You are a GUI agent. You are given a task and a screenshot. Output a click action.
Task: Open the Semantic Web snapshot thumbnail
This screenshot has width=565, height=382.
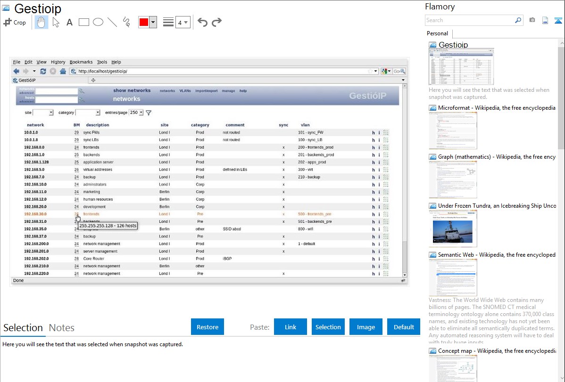tap(453, 277)
